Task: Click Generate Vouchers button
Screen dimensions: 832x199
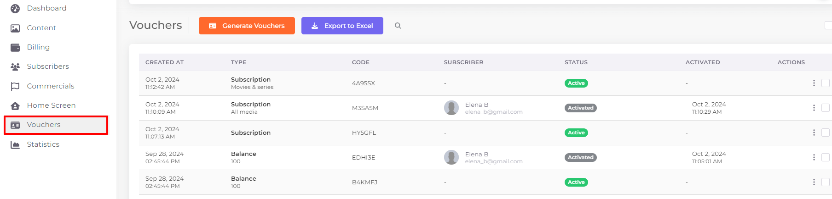Action: click(247, 26)
